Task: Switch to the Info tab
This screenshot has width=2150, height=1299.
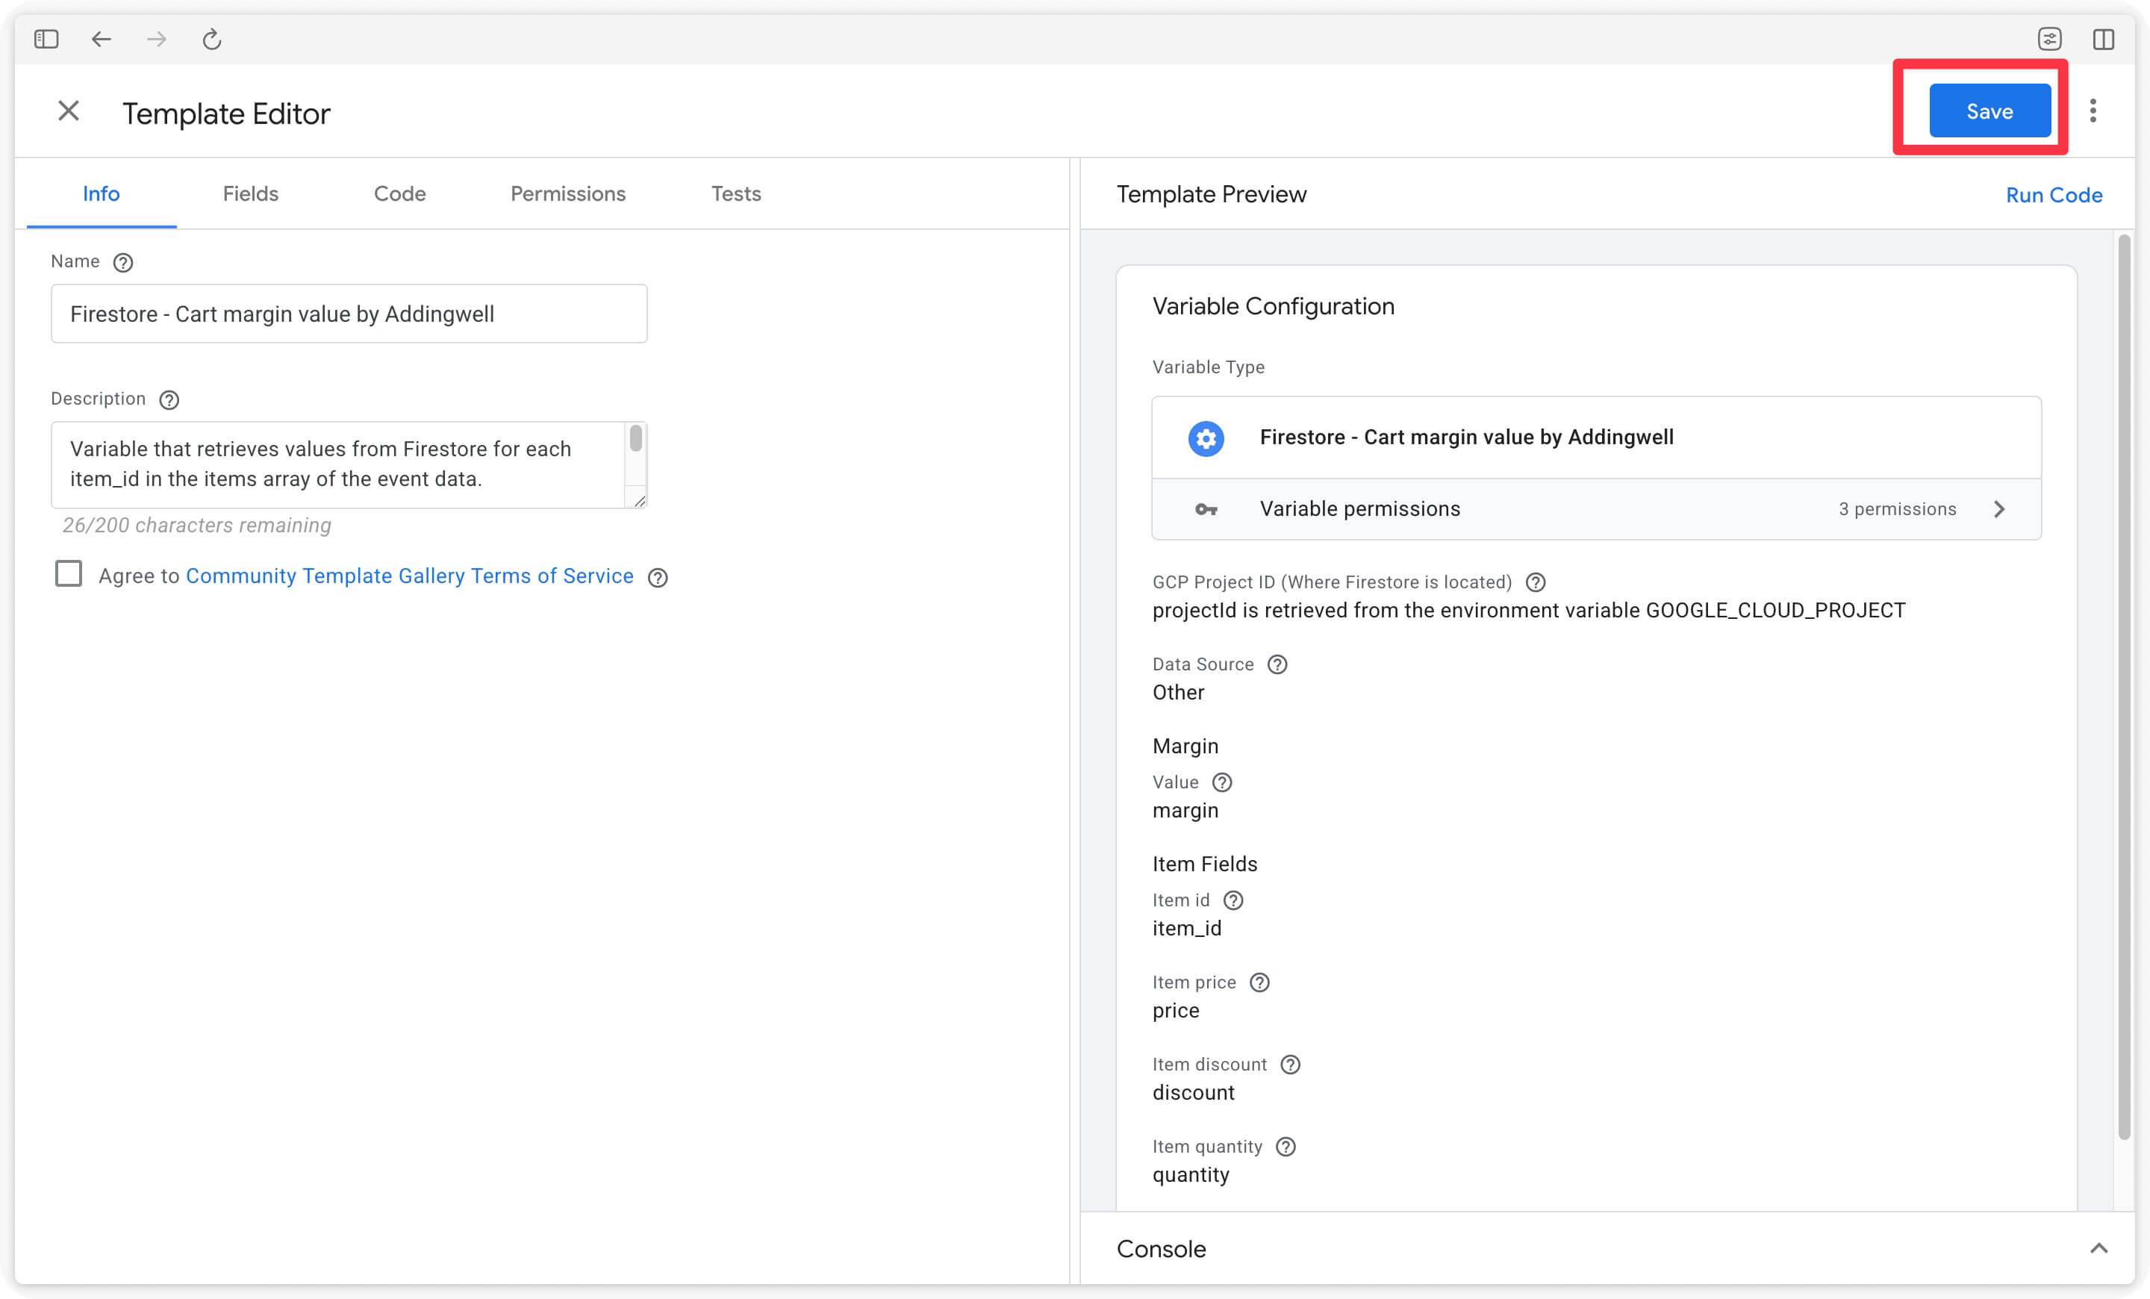Action: tap(102, 193)
